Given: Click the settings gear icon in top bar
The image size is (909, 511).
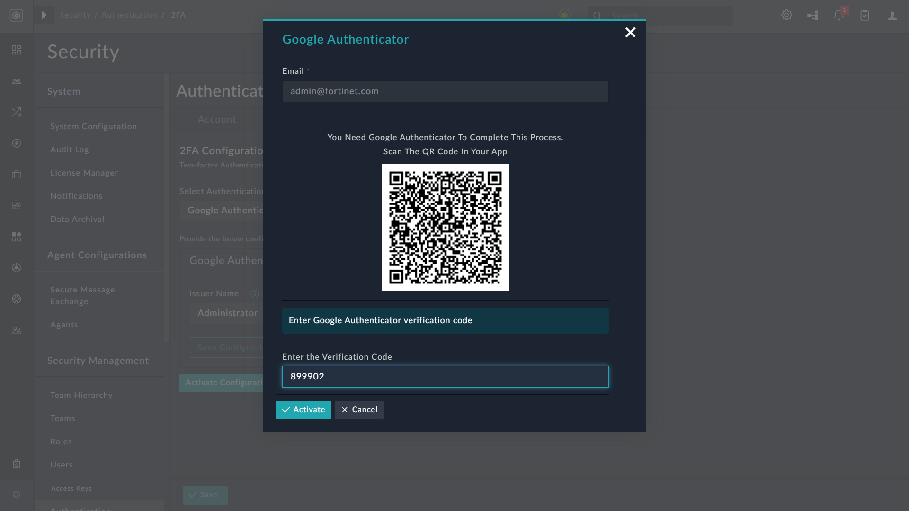Looking at the screenshot, I should (x=786, y=15).
